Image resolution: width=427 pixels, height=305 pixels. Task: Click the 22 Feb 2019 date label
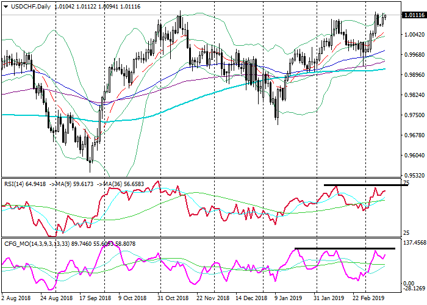pos(368,298)
